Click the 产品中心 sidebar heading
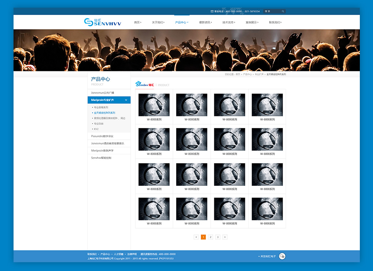 (101, 79)
